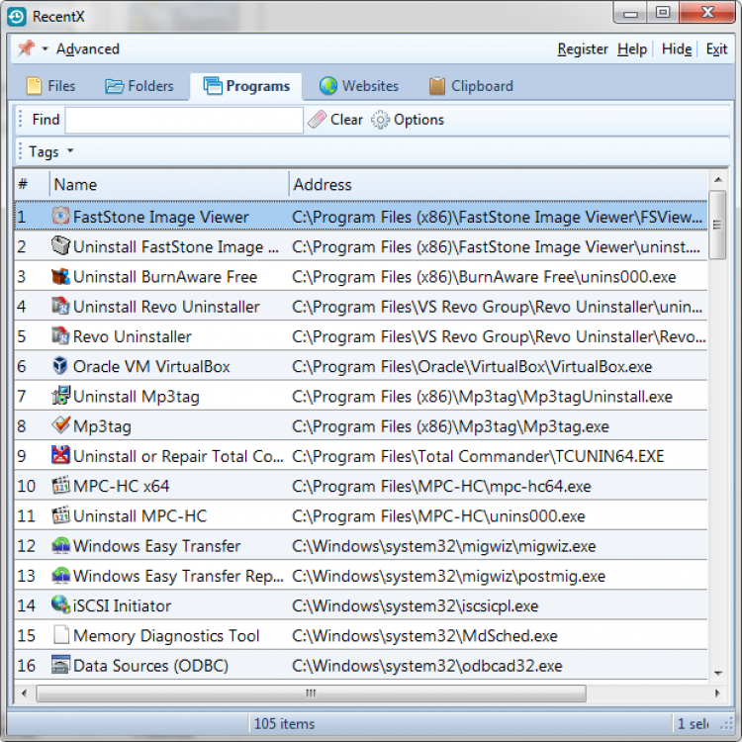Click in the Find text box
Image resolution: width=742 pixels, height=742 pixels.
point(184,120)
